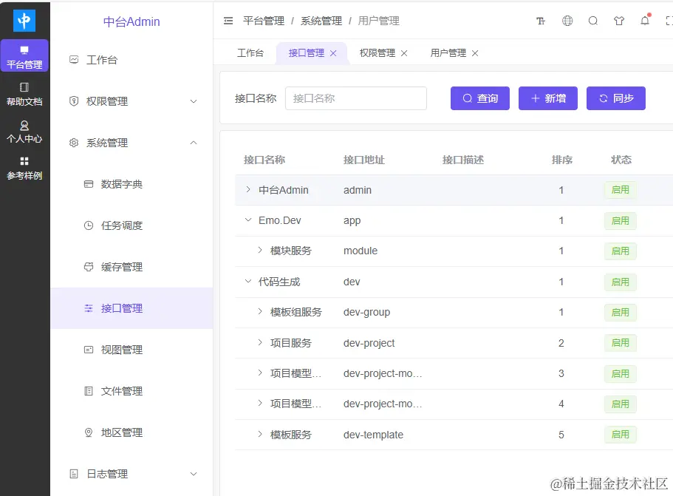Collapse the Emo.Dev row
Viewport: 673px width, 496px height.
click(x=247, y=220)
